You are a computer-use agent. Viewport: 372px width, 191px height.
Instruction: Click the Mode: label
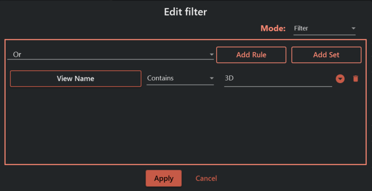click(273, 28)
